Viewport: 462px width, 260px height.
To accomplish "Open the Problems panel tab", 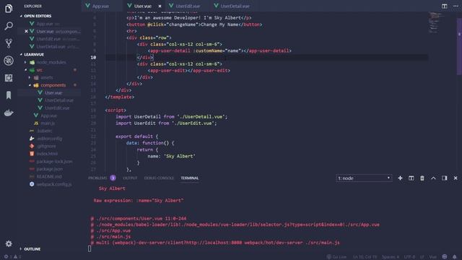I will (102, 178).
